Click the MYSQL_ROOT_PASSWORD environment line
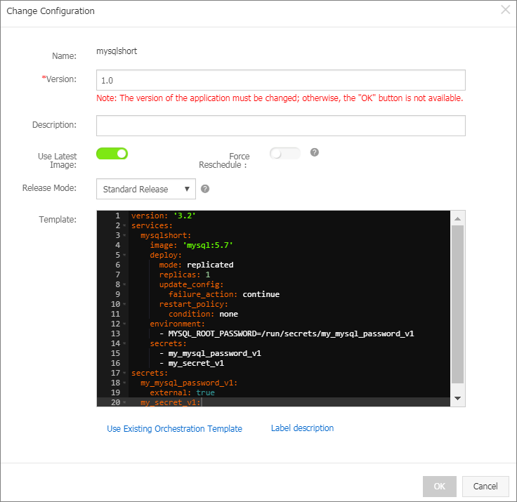The height and width of the screenshot is (502, 517). (x=287, y=333)
